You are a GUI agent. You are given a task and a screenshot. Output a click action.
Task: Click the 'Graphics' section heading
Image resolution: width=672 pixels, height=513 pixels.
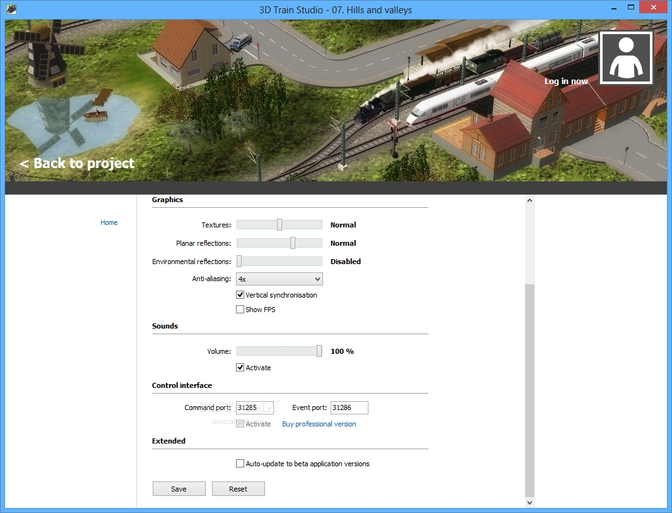(x=167, y=200)
